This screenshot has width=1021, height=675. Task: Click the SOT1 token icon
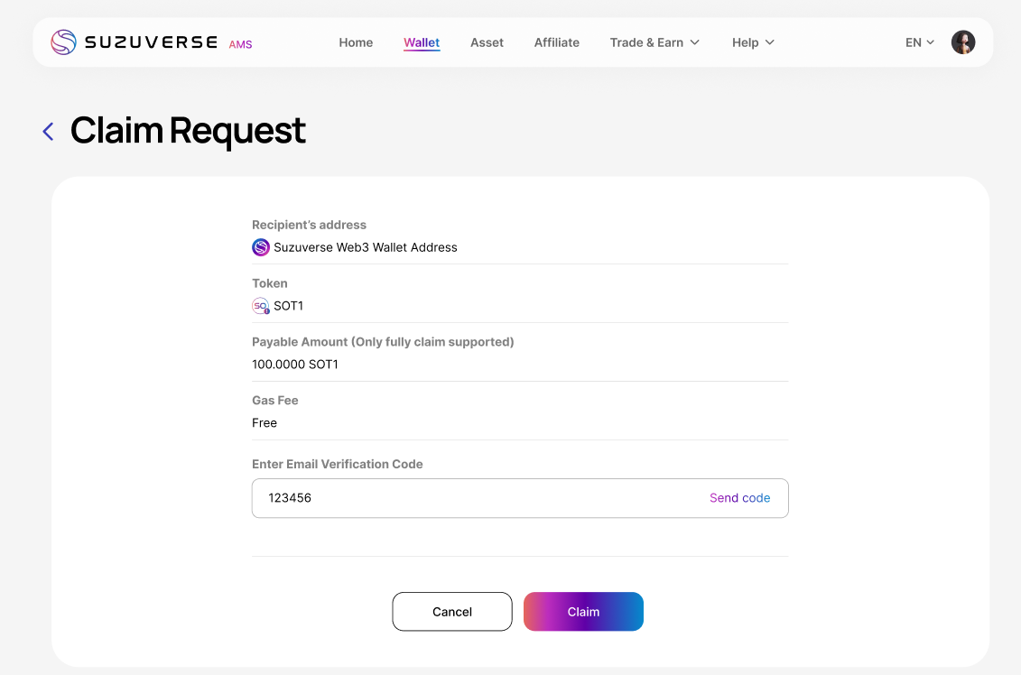coord(261,306)
